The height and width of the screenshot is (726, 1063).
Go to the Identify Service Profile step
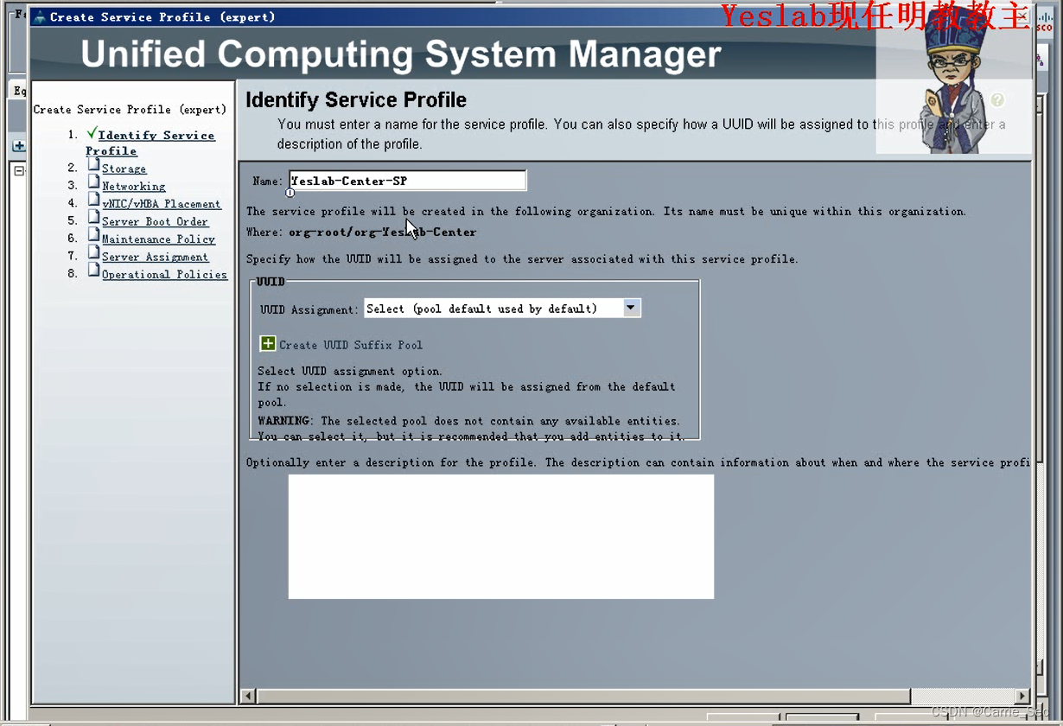pyautogui.click(x=150, y=143)
